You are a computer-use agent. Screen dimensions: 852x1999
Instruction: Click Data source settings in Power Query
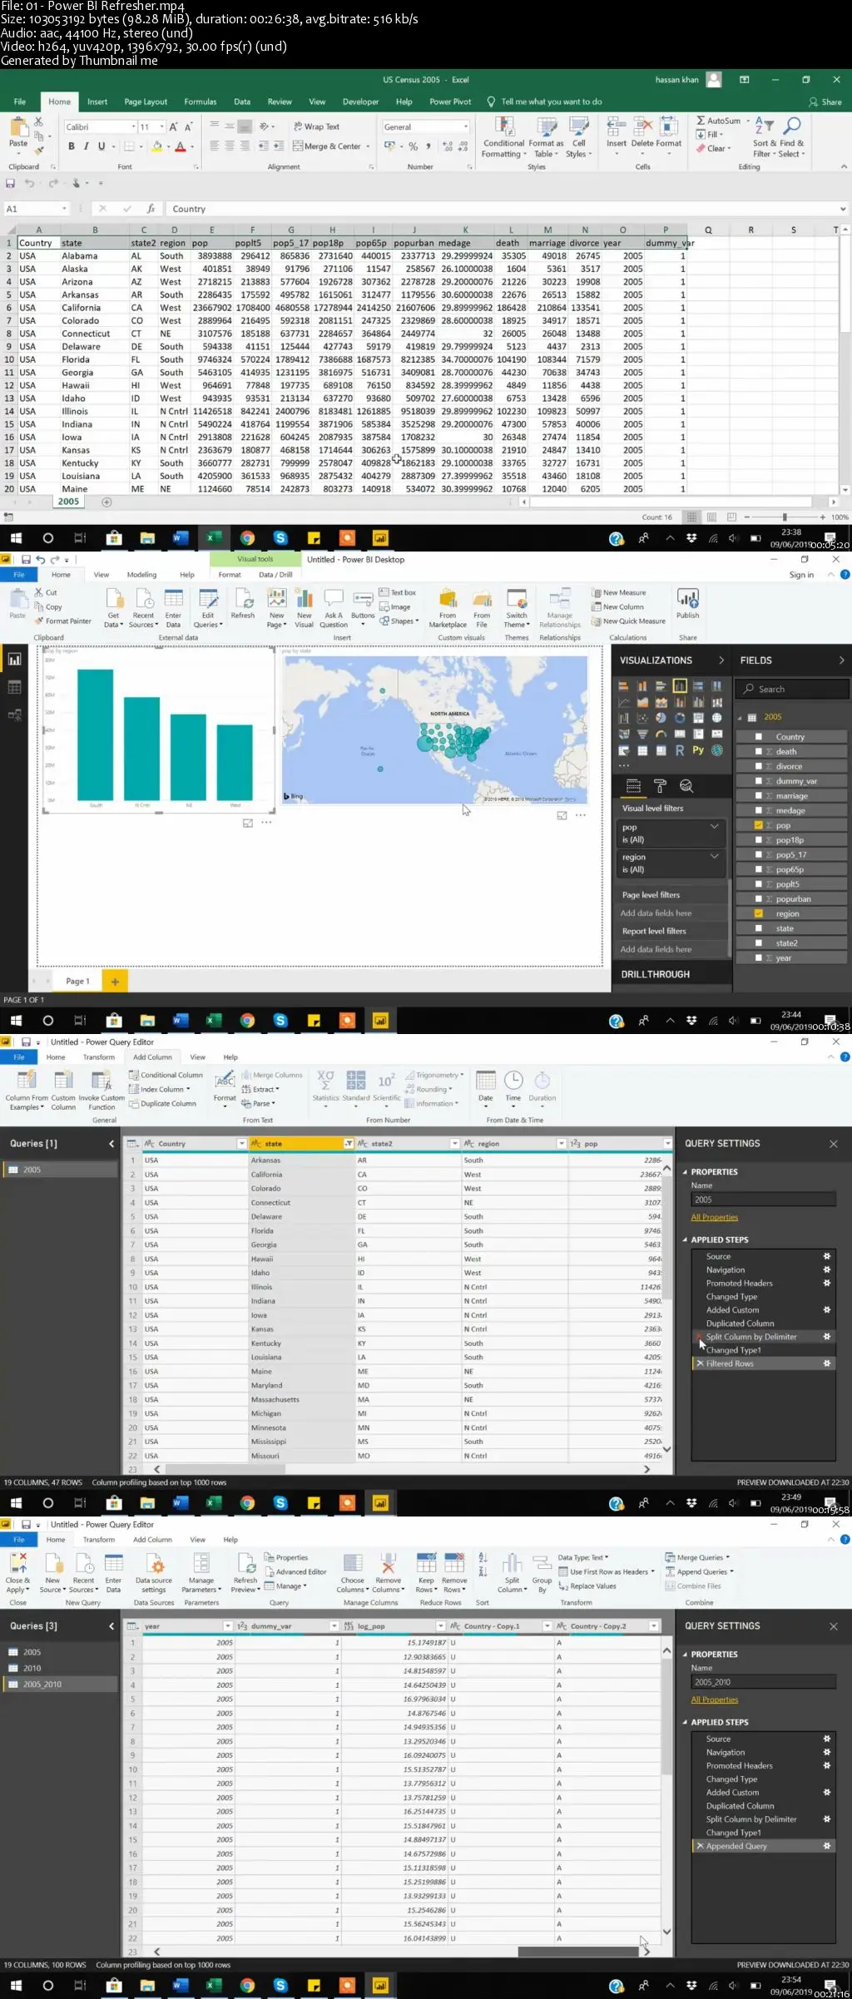(154, 1572)
